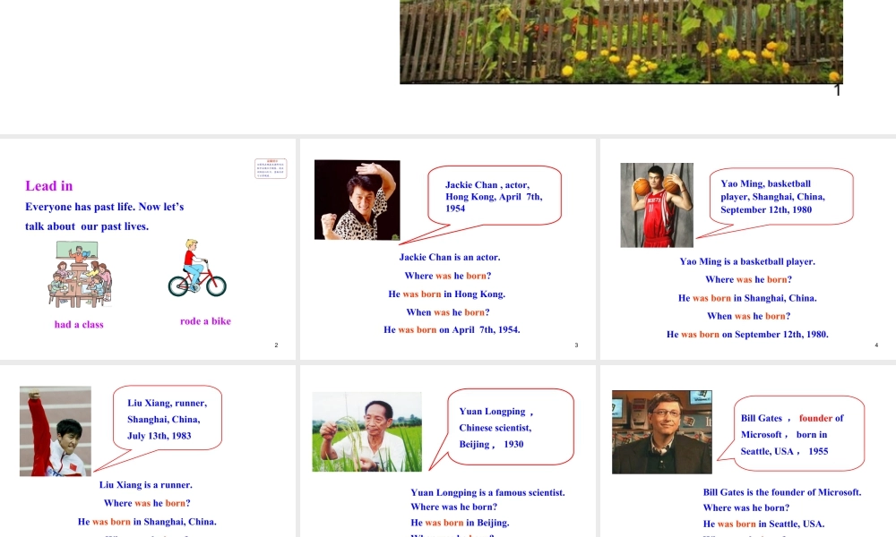
Task: Click 'Yao Ming is a basketball player.' sentence
Action: point(746,261)
